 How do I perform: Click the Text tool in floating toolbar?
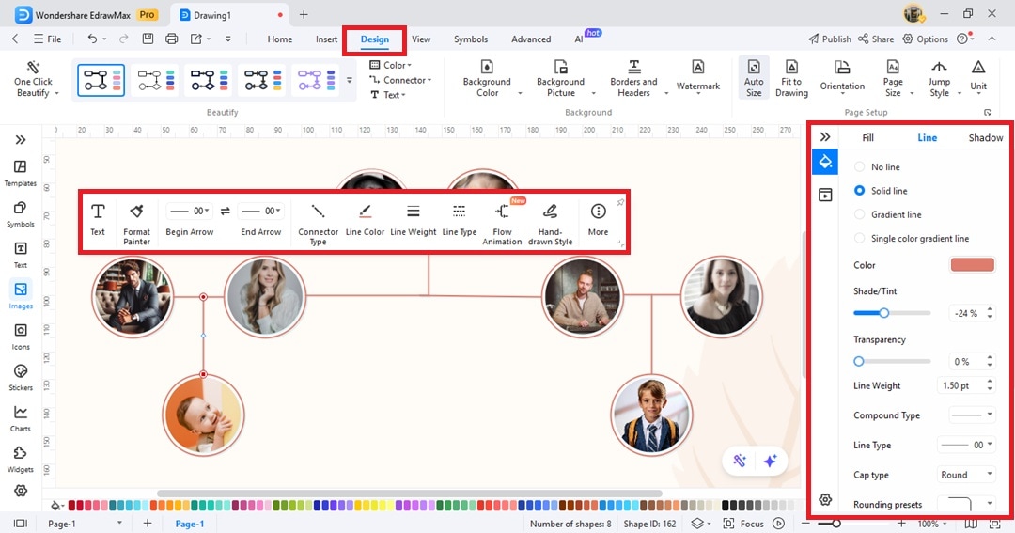pos(97,219)
